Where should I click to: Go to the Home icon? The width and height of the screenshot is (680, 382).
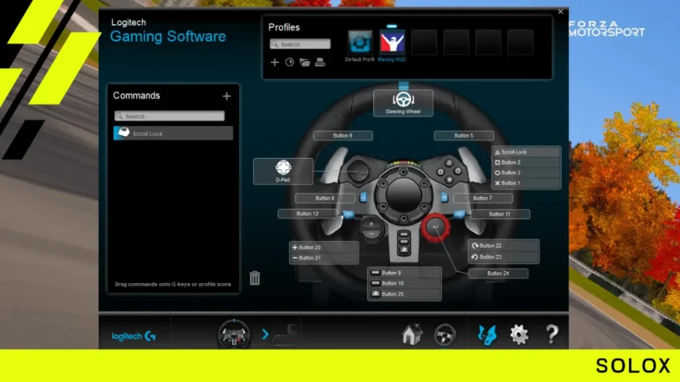[x=411, y=334]
